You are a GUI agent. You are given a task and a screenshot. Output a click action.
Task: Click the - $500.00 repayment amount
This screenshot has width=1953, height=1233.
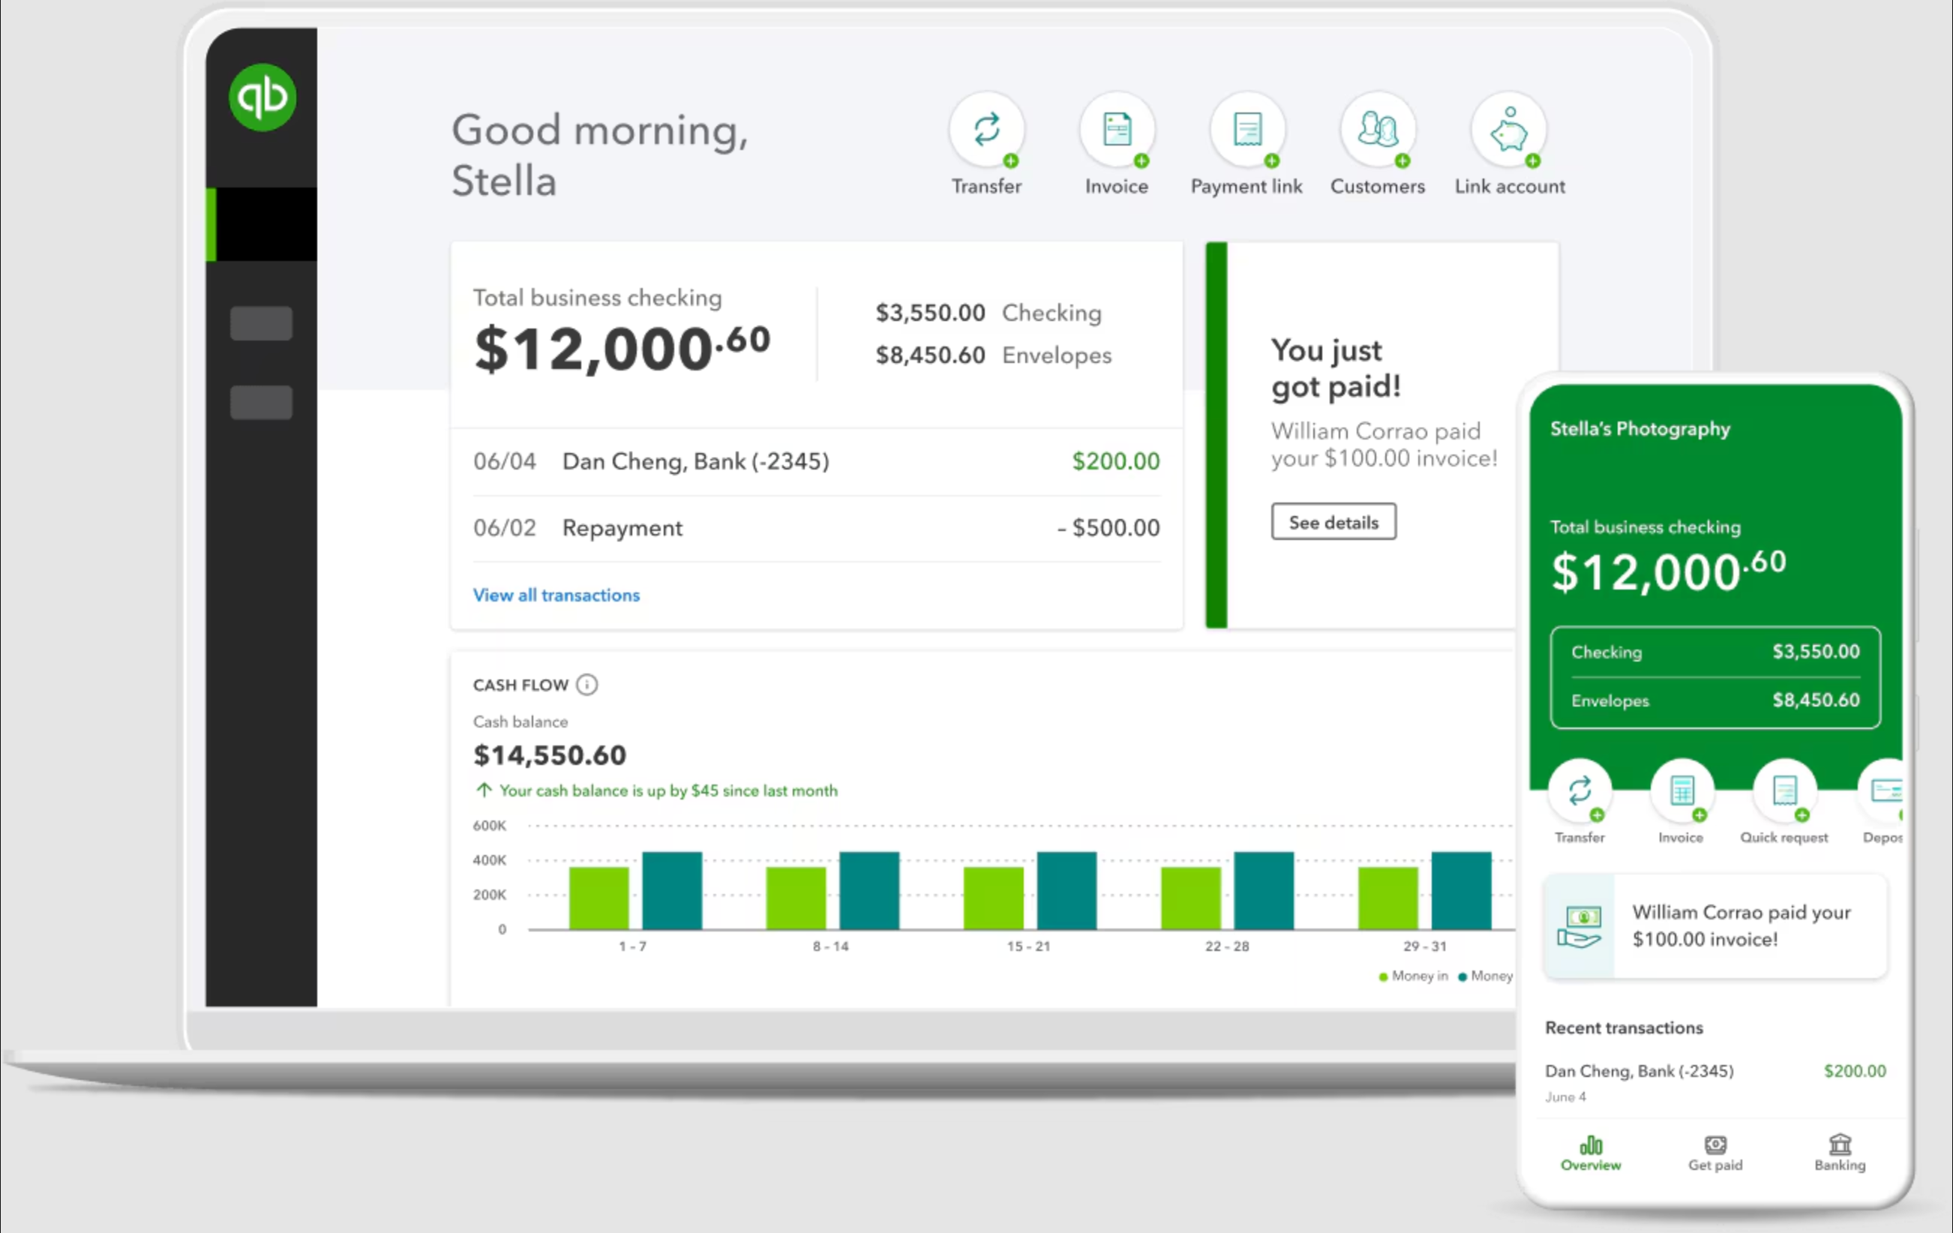[x=1108, y=527]
